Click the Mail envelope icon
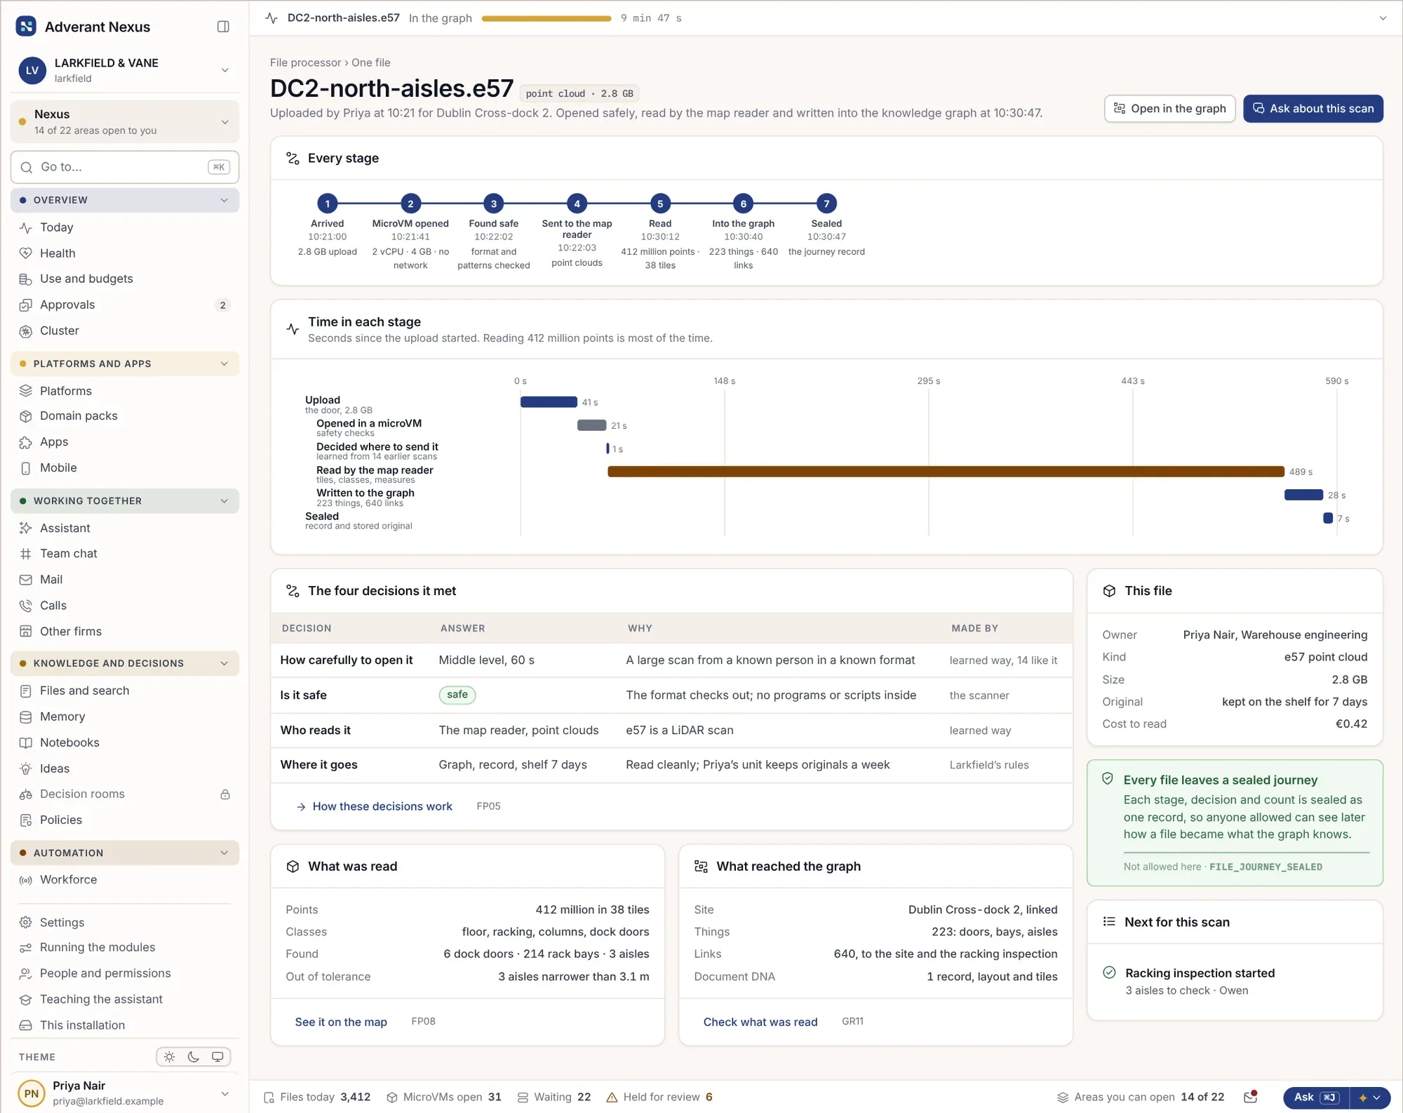1403x1113 pixels. click(x=26, y=580)
